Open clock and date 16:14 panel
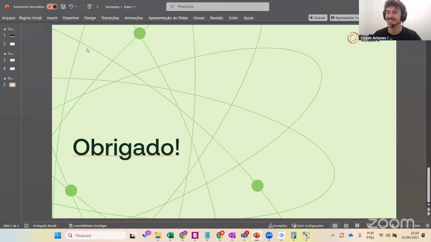 410,235
